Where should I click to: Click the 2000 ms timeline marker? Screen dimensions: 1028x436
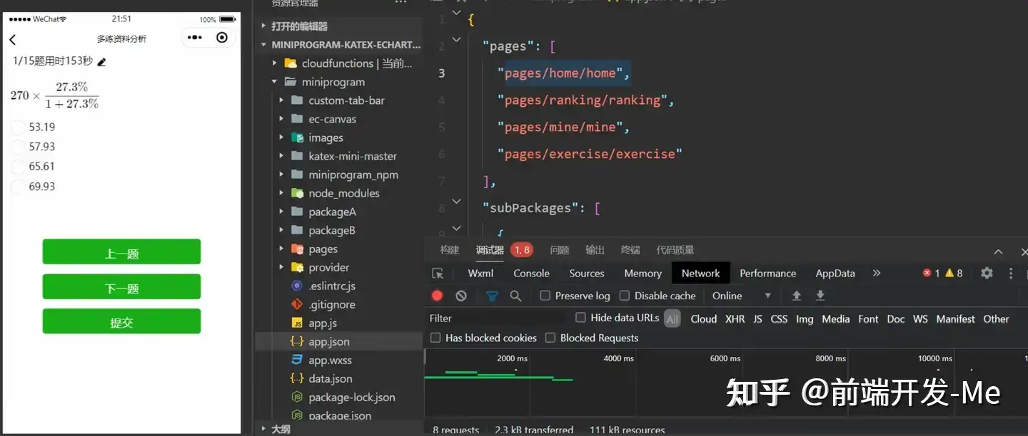pos(513,358)
